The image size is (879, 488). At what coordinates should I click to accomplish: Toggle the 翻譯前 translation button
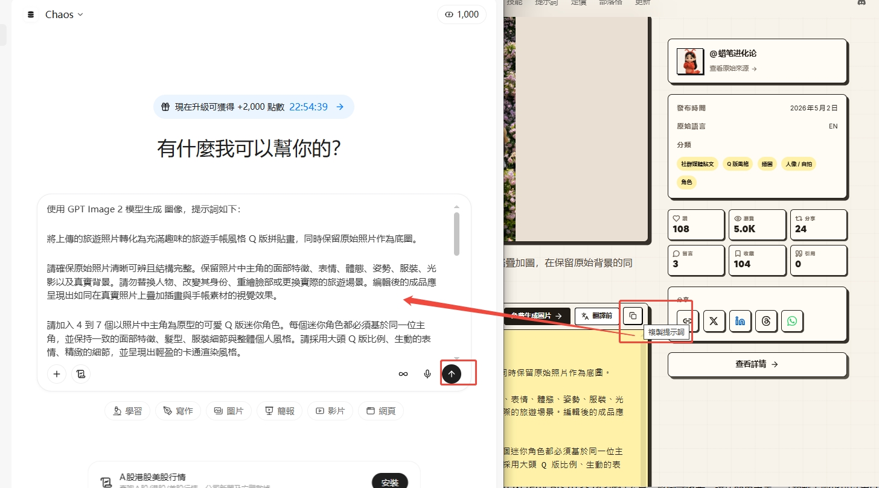tap(597, 315)
